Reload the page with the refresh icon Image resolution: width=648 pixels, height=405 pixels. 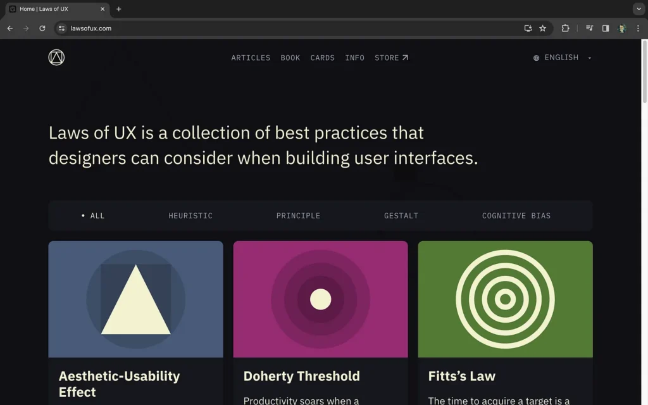click(x=42, y=28)
